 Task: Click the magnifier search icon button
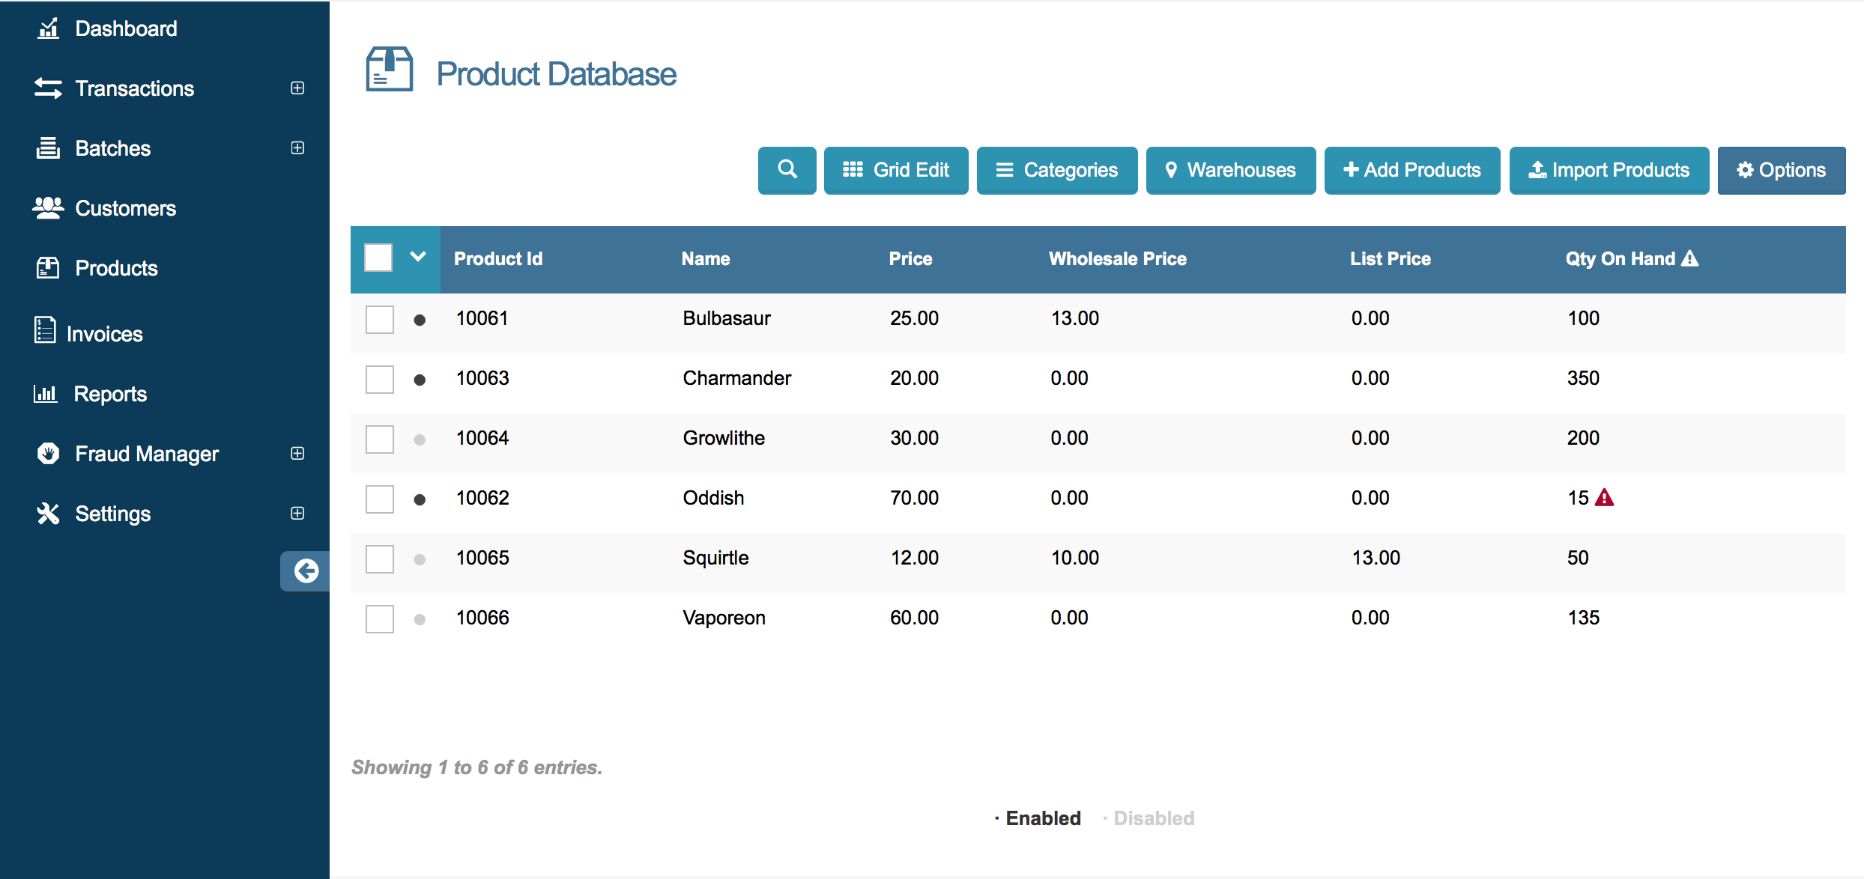click(x=787, y=170)
